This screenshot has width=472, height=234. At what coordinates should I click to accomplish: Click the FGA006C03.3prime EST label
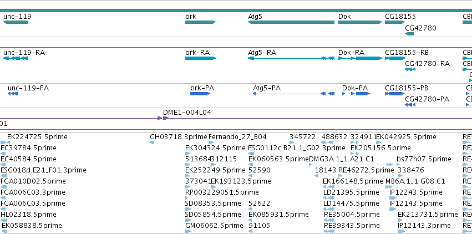pos(33,192)
